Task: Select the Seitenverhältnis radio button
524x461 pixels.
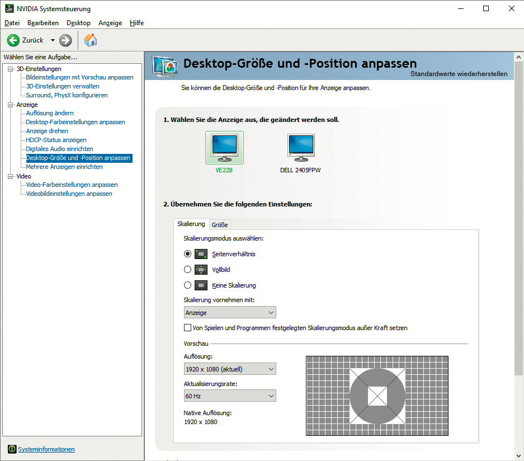Action: tap(187, 254)
